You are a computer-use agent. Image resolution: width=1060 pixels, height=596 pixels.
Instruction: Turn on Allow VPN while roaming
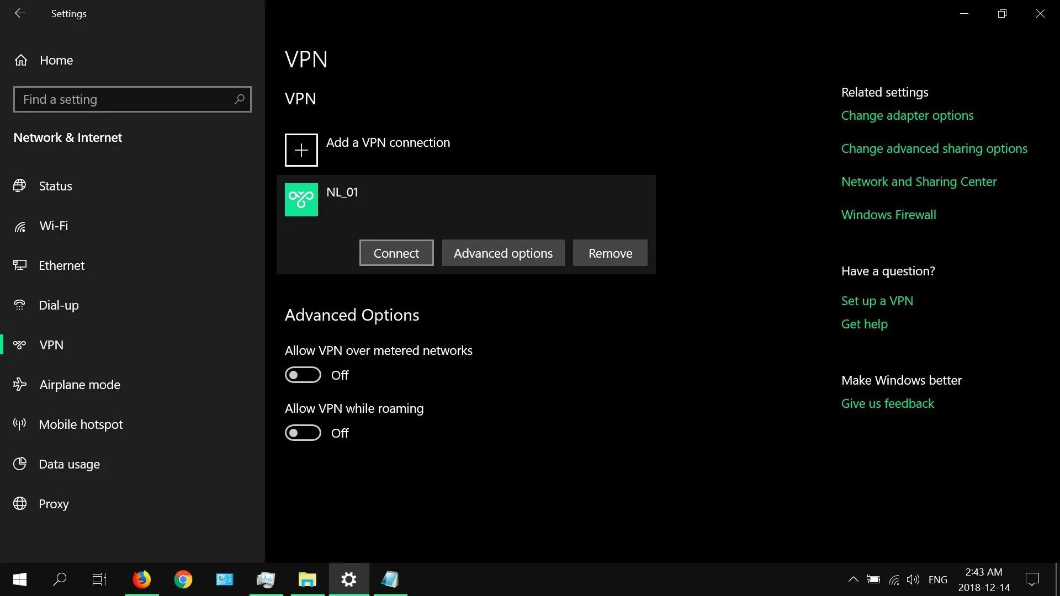pyautogui.click(x=303, y=433)
